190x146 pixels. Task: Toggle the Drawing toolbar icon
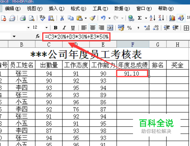181,18
